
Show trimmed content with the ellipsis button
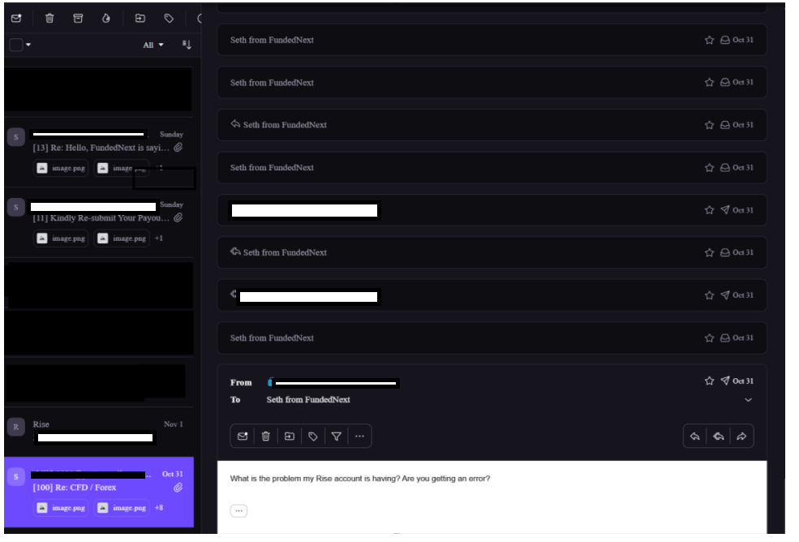coord(238,510)
